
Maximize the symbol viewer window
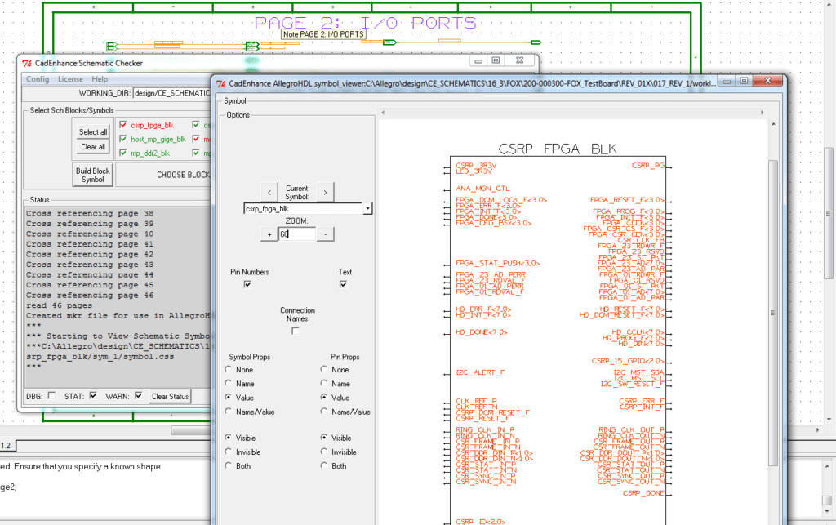pos(745,82)
